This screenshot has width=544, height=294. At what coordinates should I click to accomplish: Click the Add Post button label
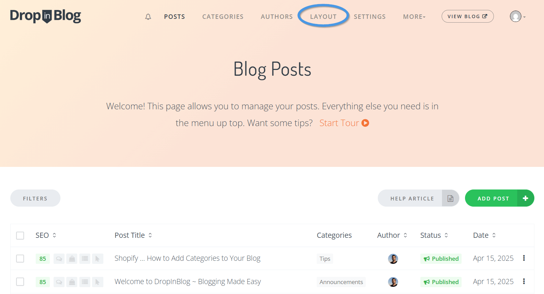point(493,198)
